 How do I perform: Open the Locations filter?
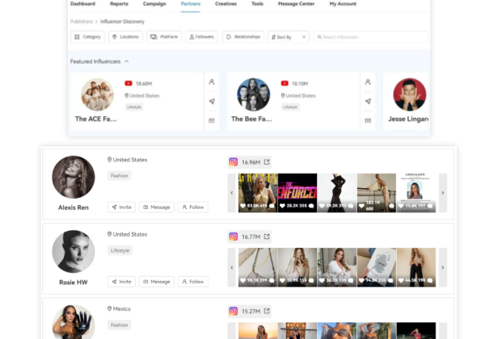click(x=125, y=37)
